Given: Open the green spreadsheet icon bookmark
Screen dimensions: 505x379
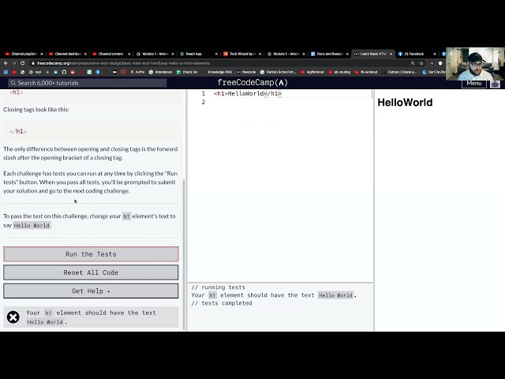Looking at the screenshot, I should 89,72.
